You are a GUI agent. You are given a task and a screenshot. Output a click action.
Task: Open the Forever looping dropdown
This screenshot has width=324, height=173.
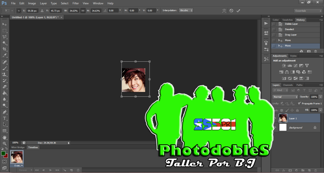pos(24,170)
